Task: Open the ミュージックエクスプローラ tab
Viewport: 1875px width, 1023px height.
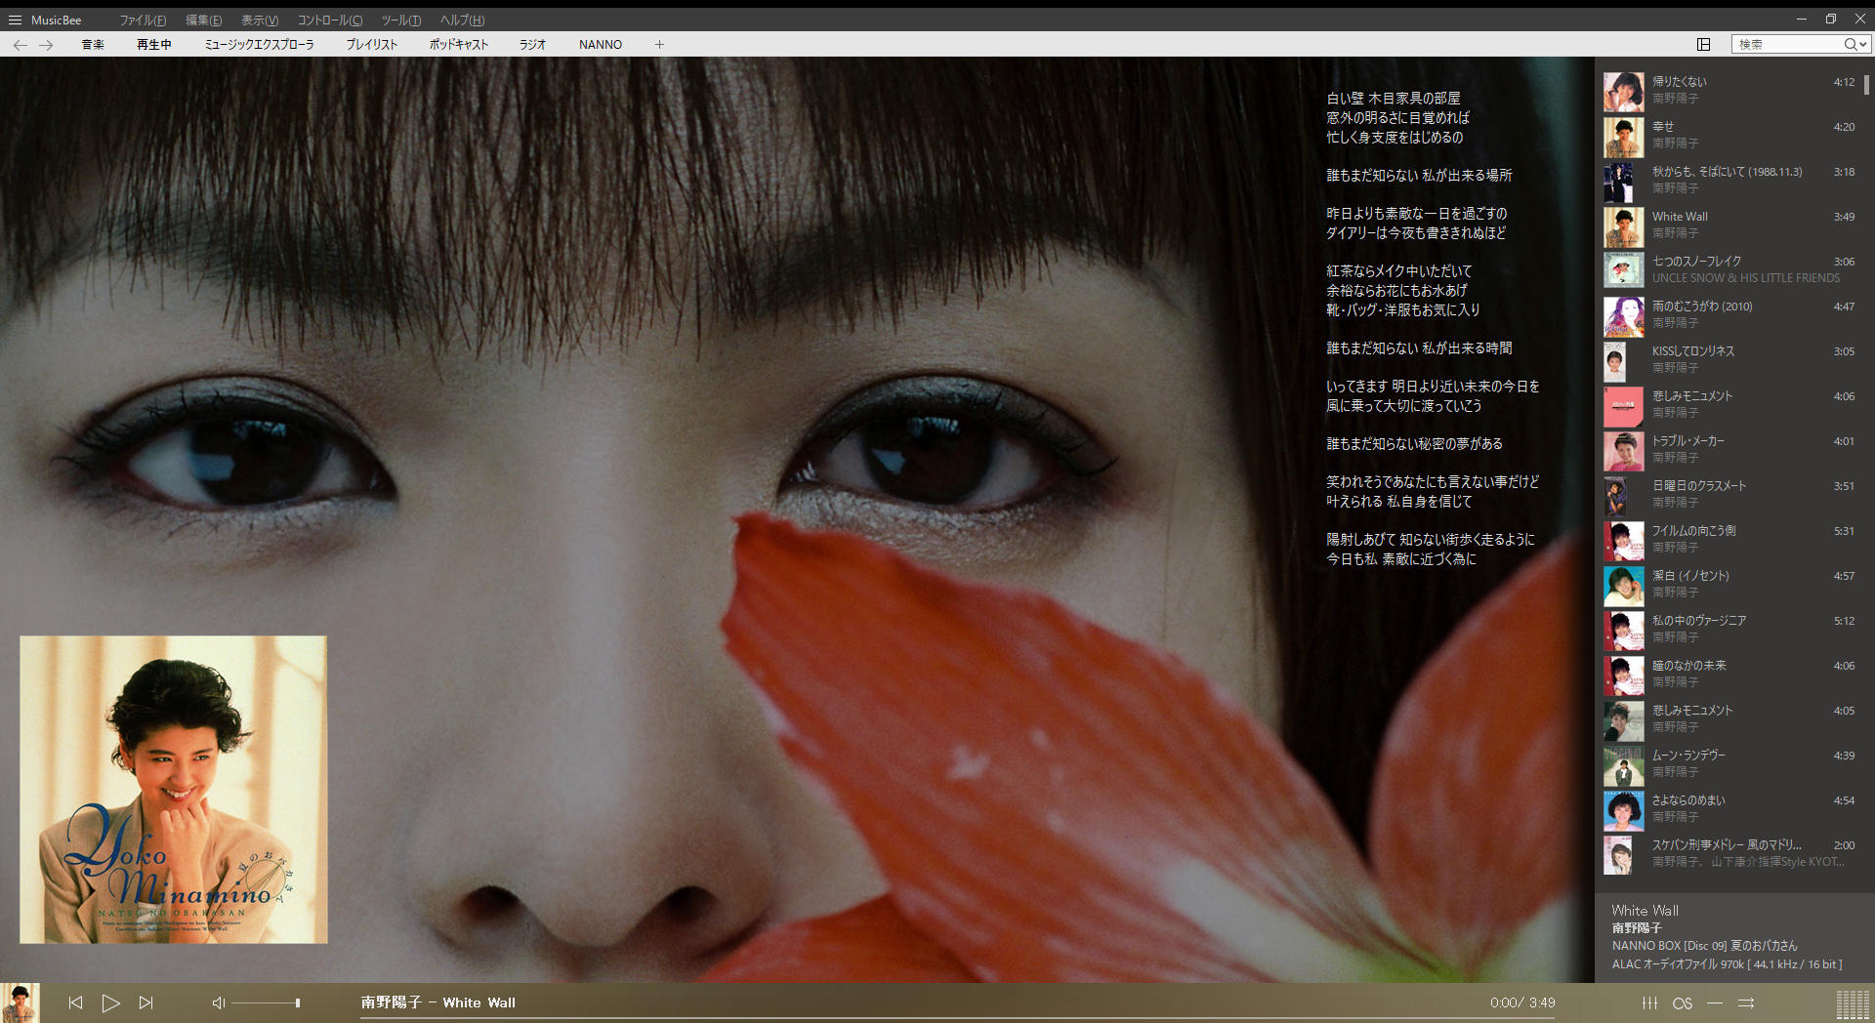Action: point(260,45)
